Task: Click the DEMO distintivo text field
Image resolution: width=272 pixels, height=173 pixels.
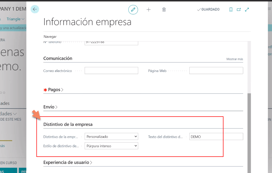Action: pos(216,136)
